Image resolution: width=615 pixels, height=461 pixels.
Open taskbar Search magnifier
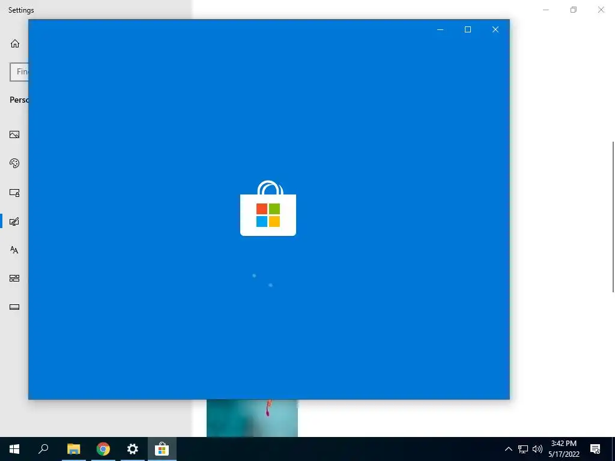point(43,449)
